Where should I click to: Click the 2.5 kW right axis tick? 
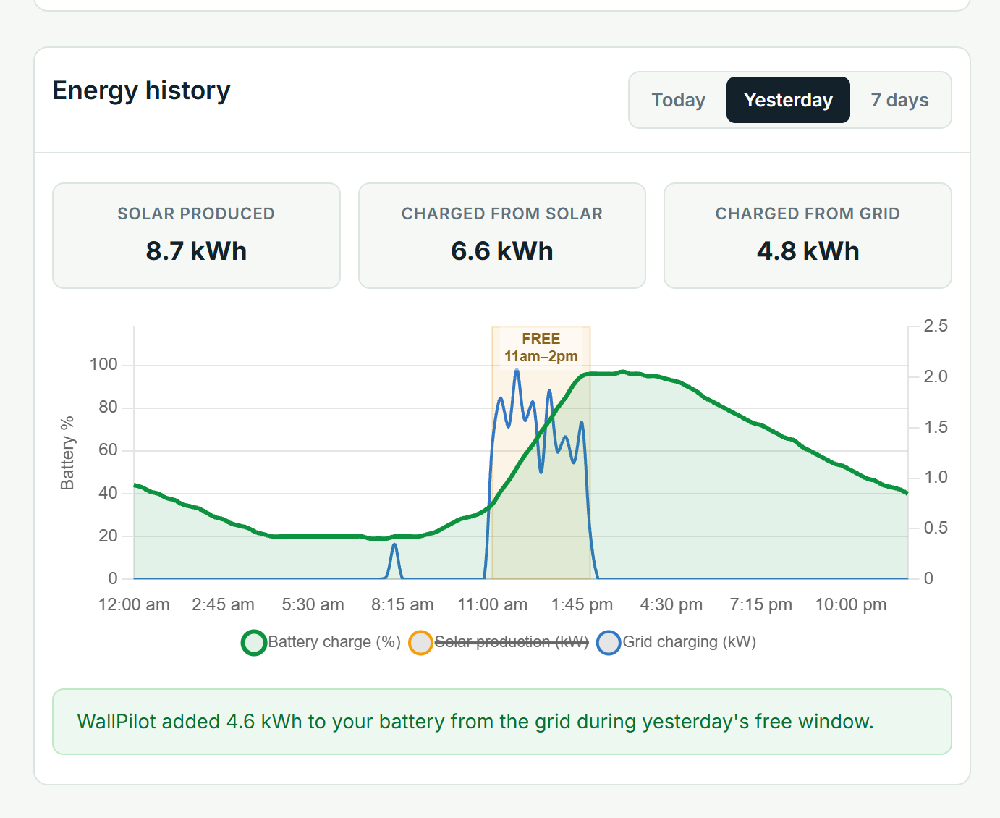pyautogui.click(x=936, y=326)
